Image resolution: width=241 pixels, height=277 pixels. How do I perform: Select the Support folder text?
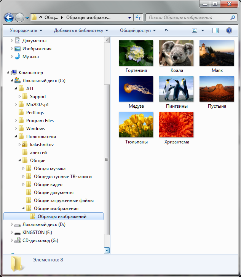point(38,97)
